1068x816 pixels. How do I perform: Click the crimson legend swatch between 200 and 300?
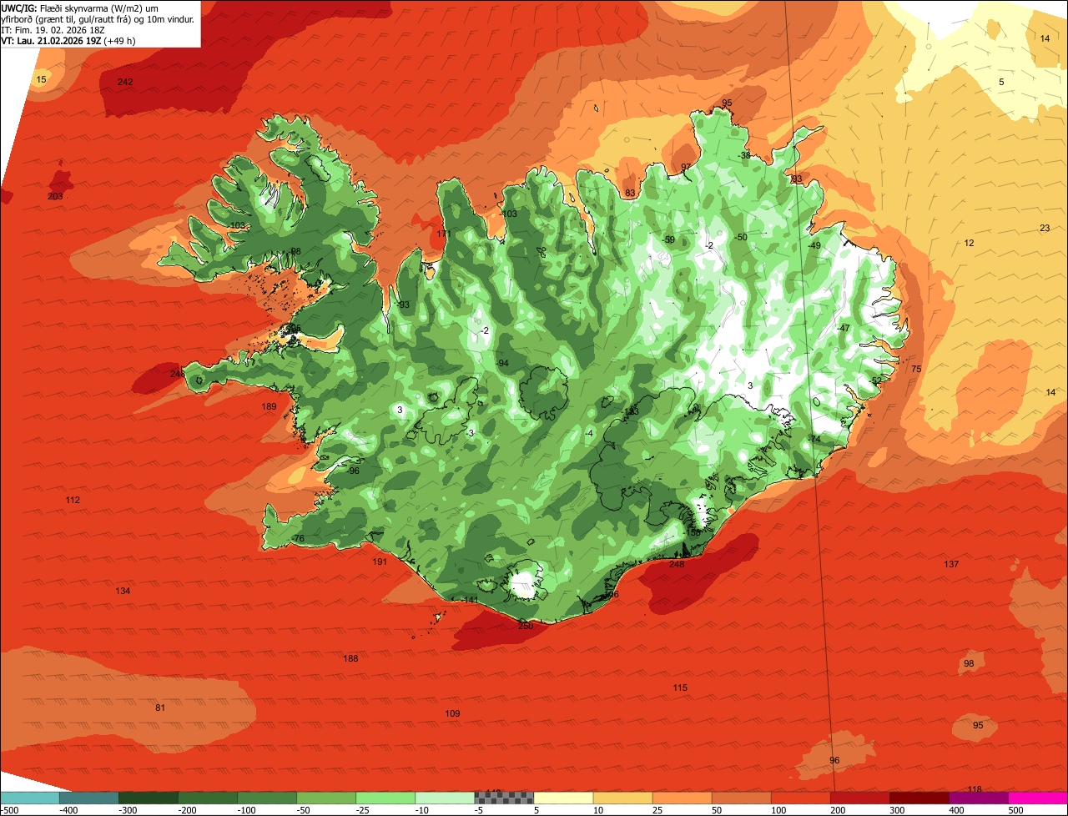(860, 798)
